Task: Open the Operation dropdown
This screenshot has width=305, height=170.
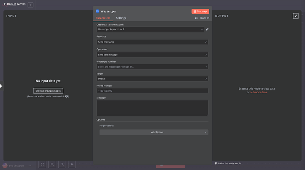Action: pos(152,55)
